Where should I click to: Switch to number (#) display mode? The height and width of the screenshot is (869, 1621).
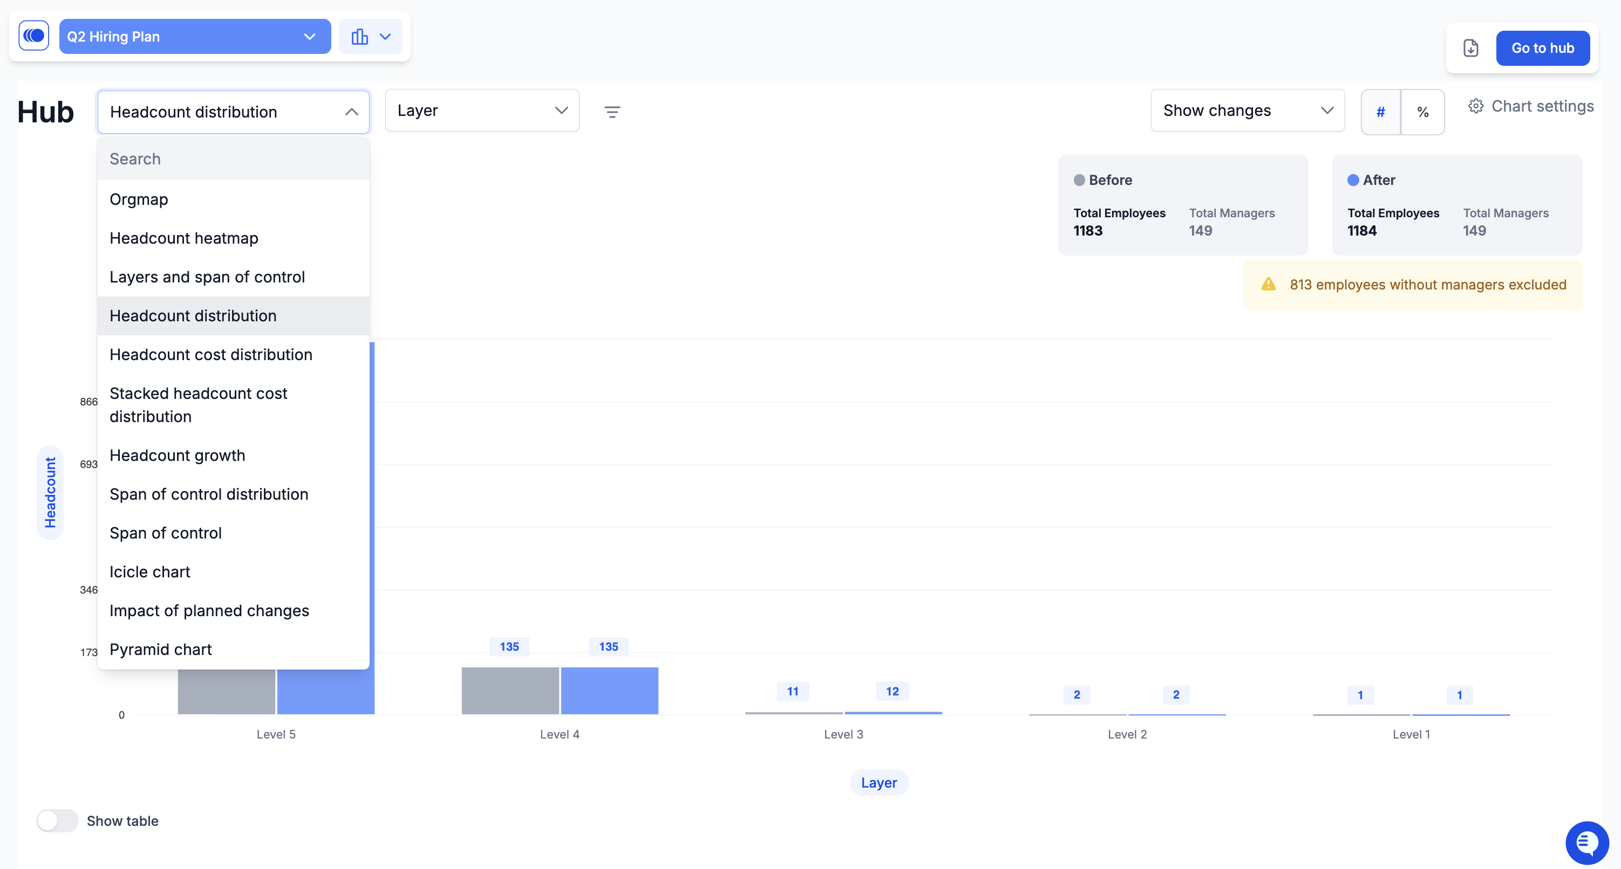click(x=1380, y=112)
